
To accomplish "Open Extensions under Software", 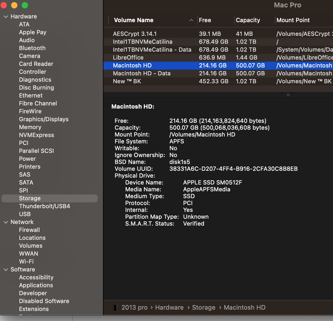I will point(34,309).
